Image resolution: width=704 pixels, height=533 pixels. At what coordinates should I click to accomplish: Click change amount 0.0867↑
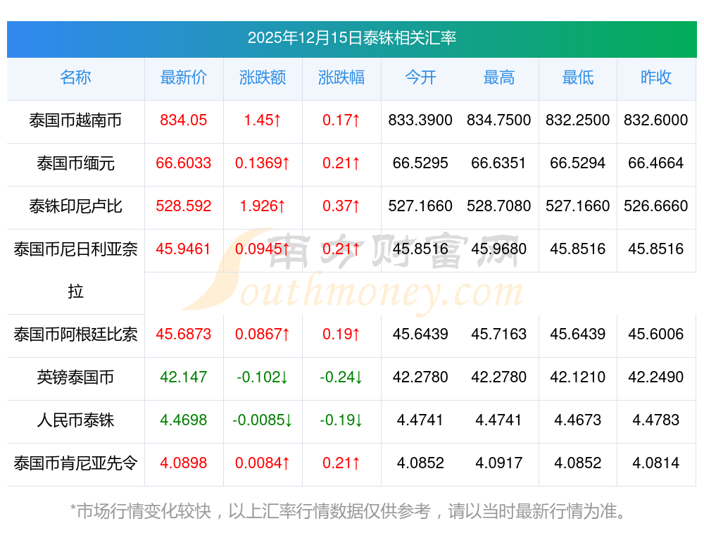pos(263,334)
